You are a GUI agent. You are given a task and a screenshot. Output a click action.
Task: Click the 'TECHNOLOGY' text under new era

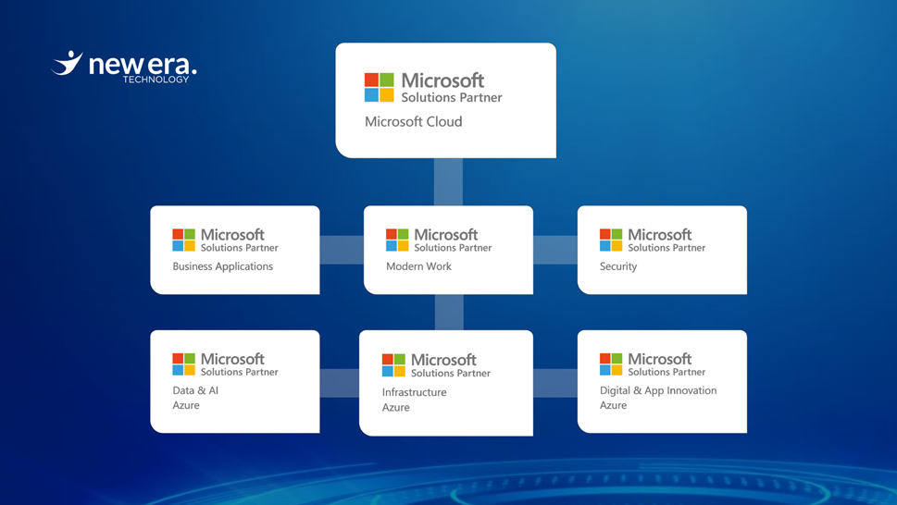pyautogui.click(x=156, y=80)
